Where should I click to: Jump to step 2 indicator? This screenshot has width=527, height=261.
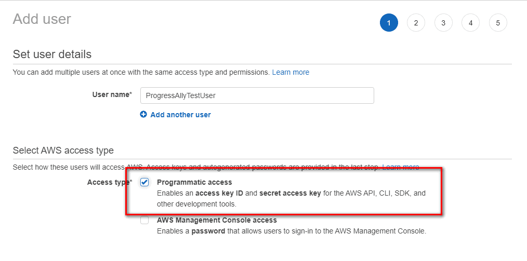point(416,23)
